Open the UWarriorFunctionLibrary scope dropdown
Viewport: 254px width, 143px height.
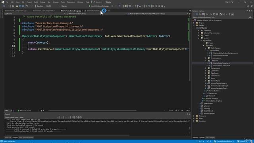(x=96, y=14)
